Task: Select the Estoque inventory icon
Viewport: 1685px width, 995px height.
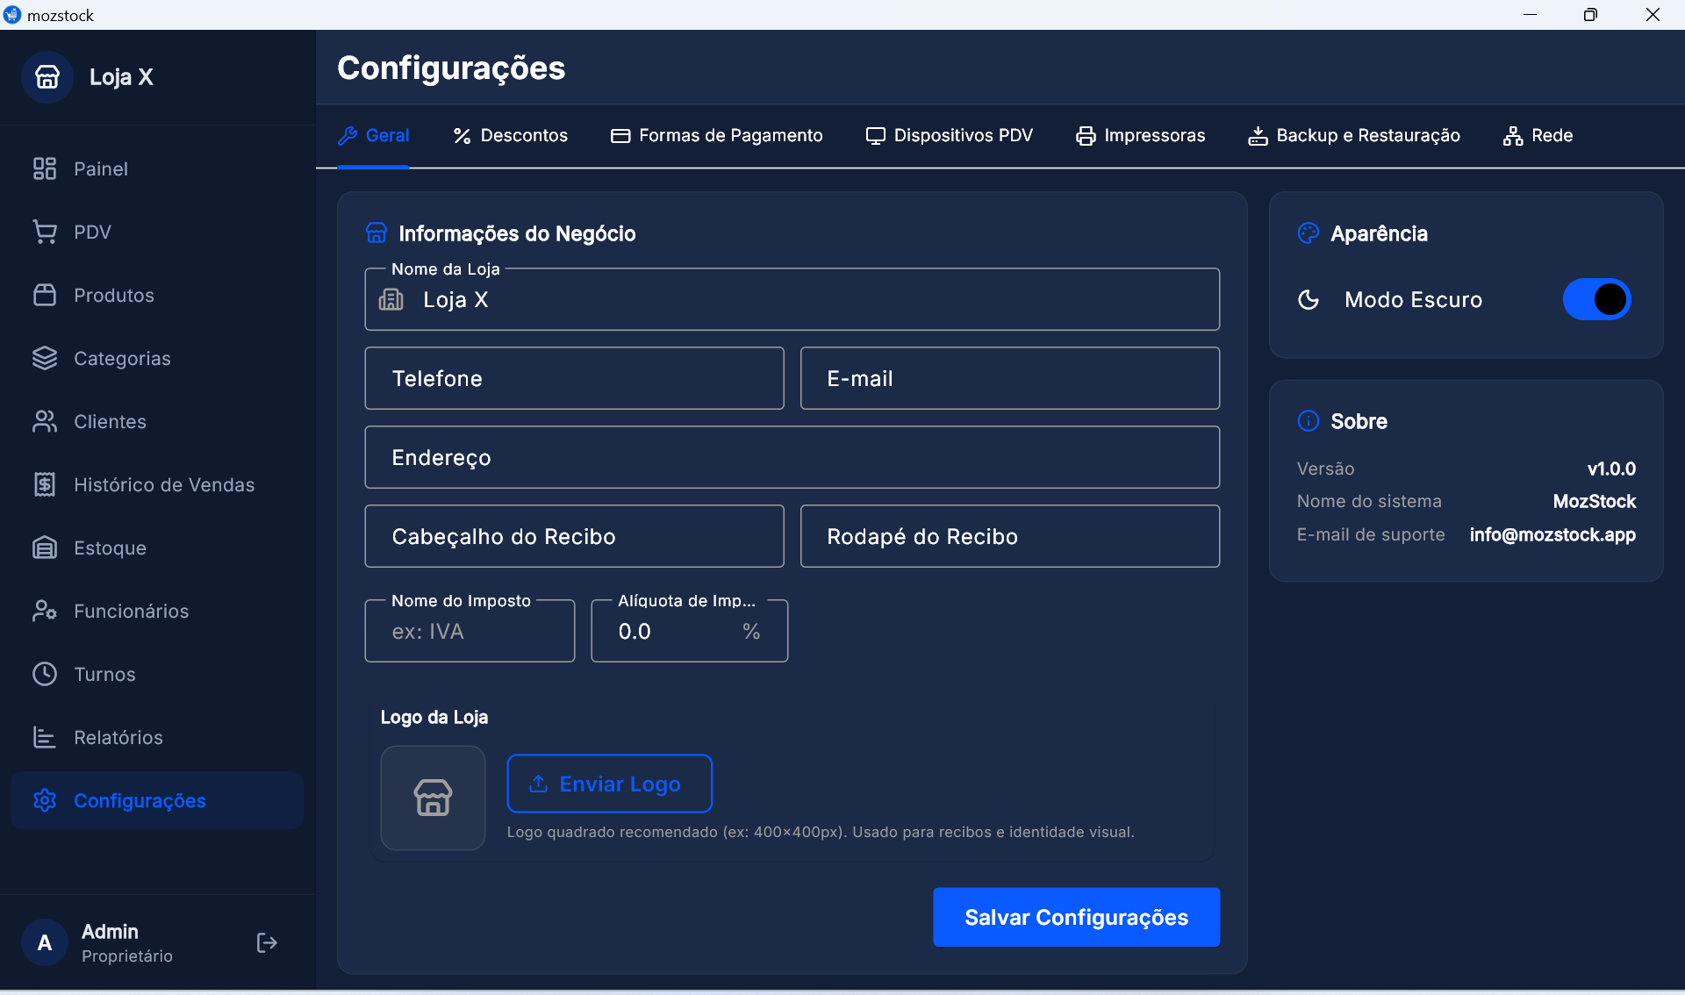Action: click(x=45, y=548)
